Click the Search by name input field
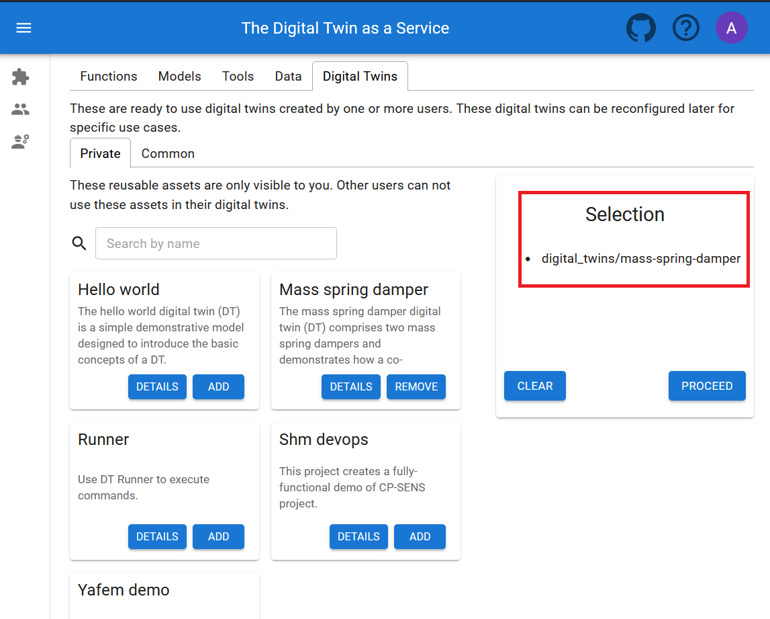 click(215, 243)
